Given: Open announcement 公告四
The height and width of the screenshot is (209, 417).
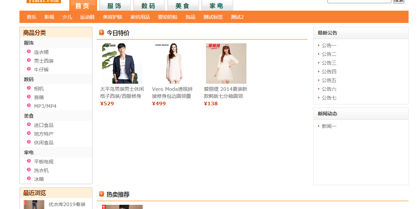Looking at the screenshot, I should pos(329,71).
